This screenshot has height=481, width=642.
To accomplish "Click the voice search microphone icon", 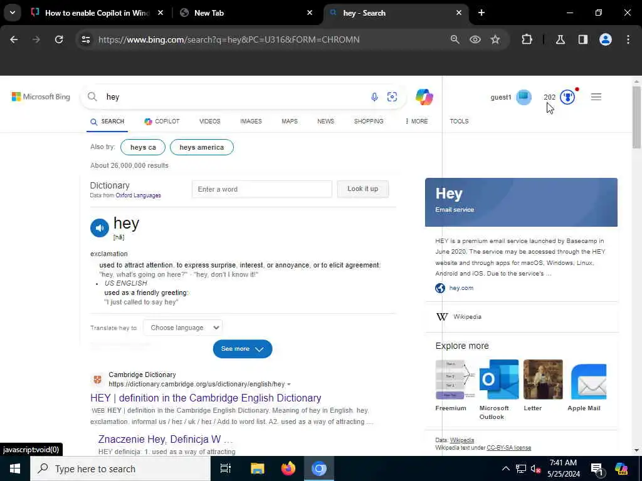I will [374, 97].
